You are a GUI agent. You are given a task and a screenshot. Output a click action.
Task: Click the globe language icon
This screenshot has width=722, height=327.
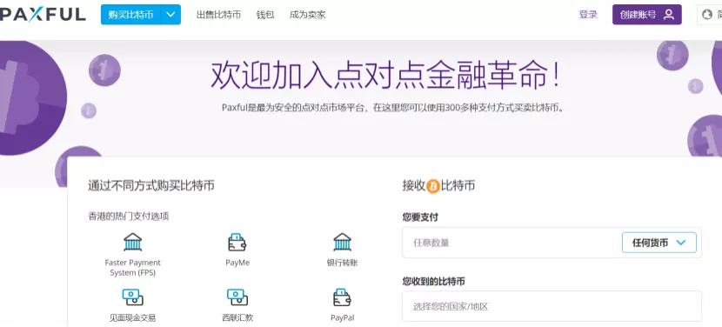[707, 15]
